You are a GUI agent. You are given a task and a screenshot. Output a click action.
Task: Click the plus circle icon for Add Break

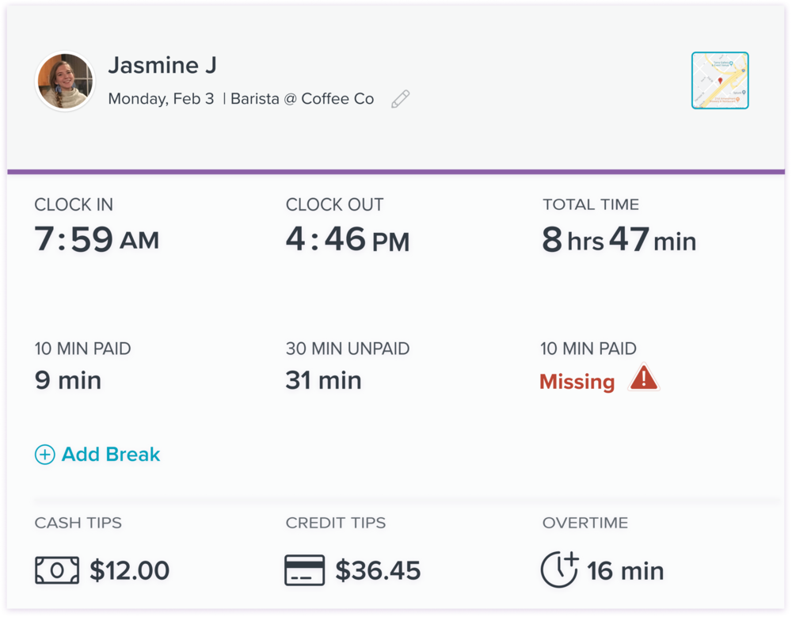[x=45, y=455]
